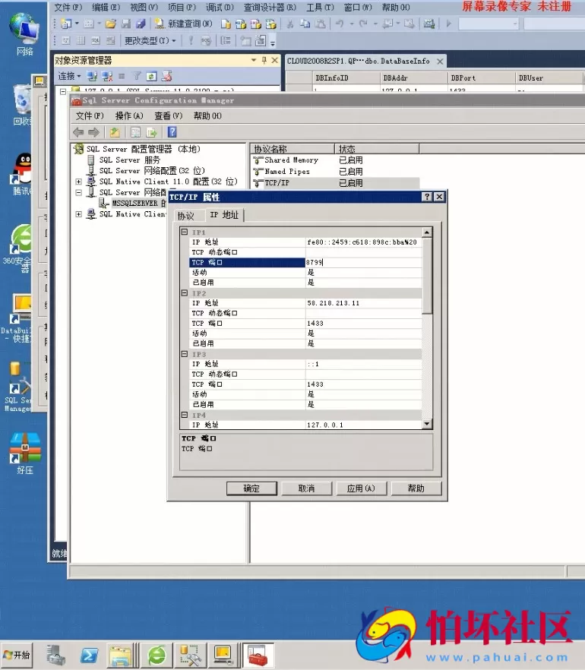
Task: Collapse the IP2 section in properties grid
Action: 185,293
